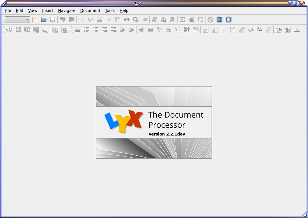Toggle continuous spellcheck (Abc wavy underline)

(x=72, y=20)
